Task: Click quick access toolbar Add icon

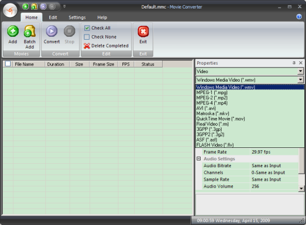Action: tap(25, 6)
